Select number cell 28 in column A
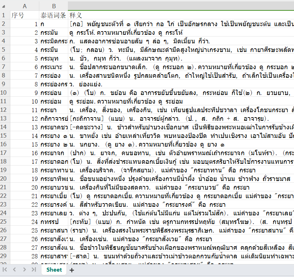The width and height of the screenshot is (294, 277). point(25,256)
